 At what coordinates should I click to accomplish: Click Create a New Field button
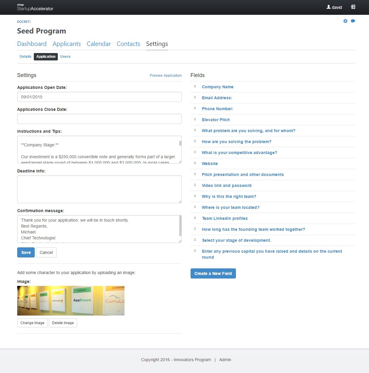(x=213, y=273)
